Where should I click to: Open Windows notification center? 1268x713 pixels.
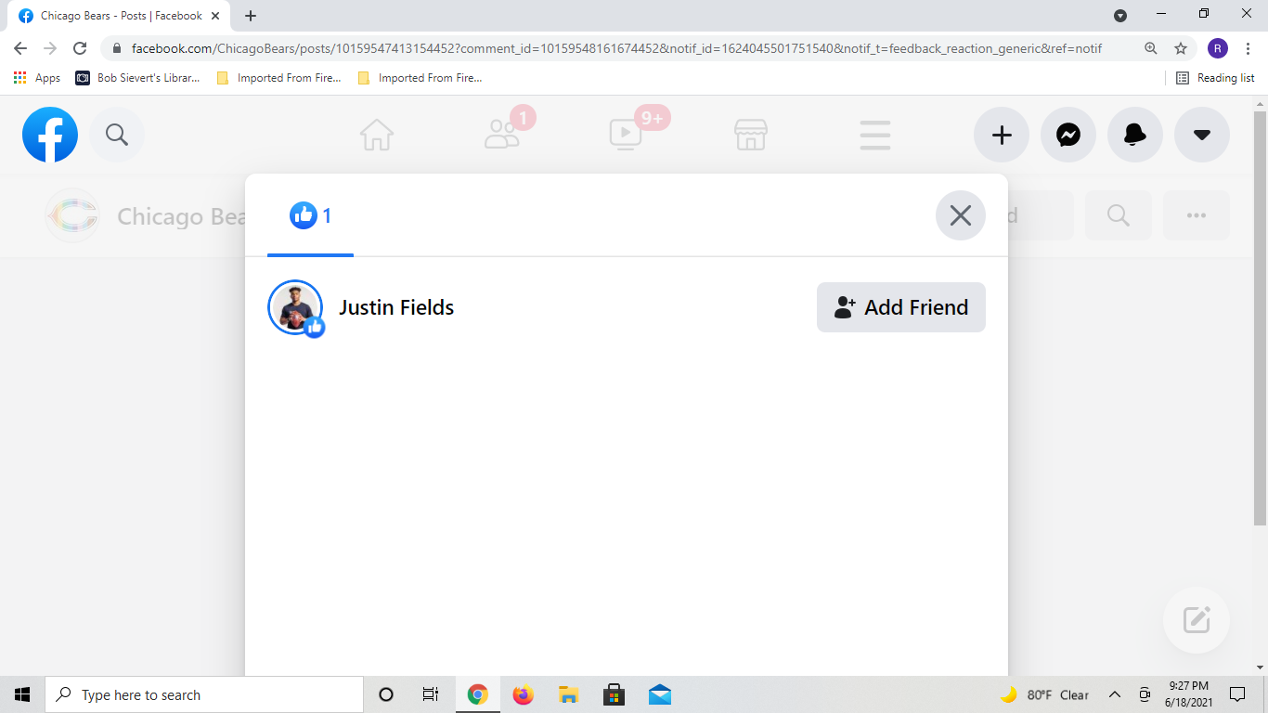1237,694
